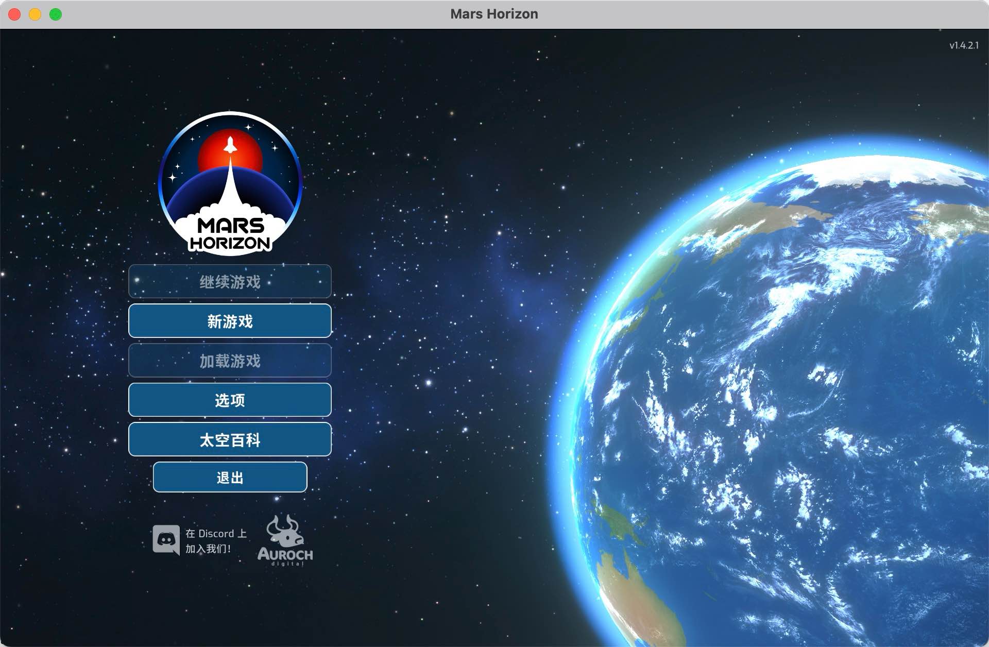The height and width of the screenshot is (647, 989).
Task: Open the 选项 options menu
Action: 230,400
